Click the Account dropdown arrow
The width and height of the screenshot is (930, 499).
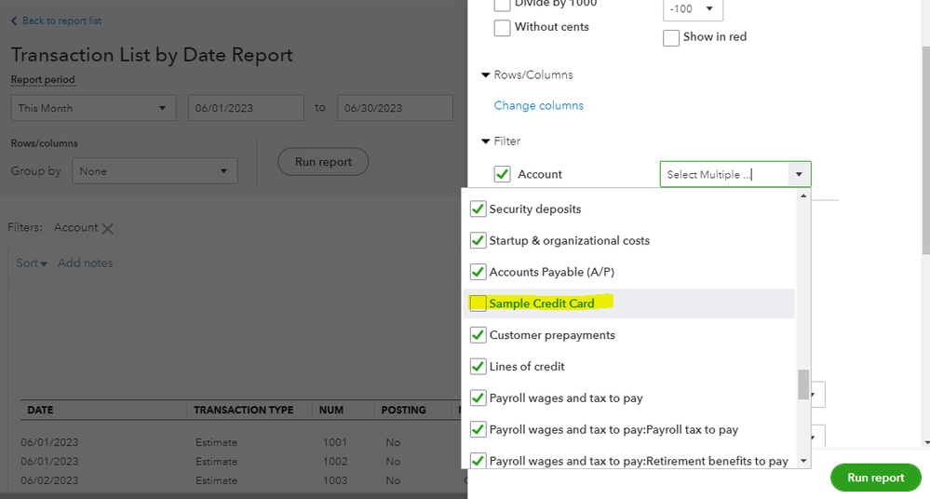coord(799,174)
